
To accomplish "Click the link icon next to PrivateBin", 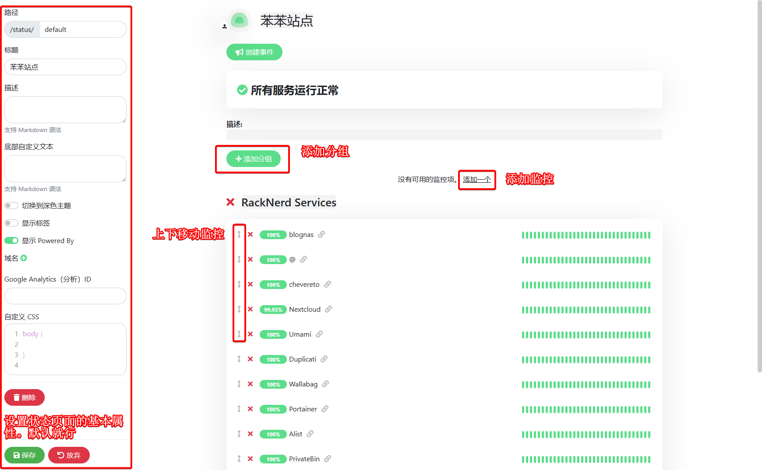I will pos(328,459).
